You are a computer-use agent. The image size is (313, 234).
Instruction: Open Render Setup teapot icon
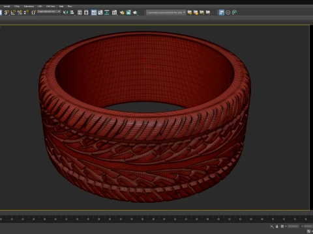pos(122,12)
